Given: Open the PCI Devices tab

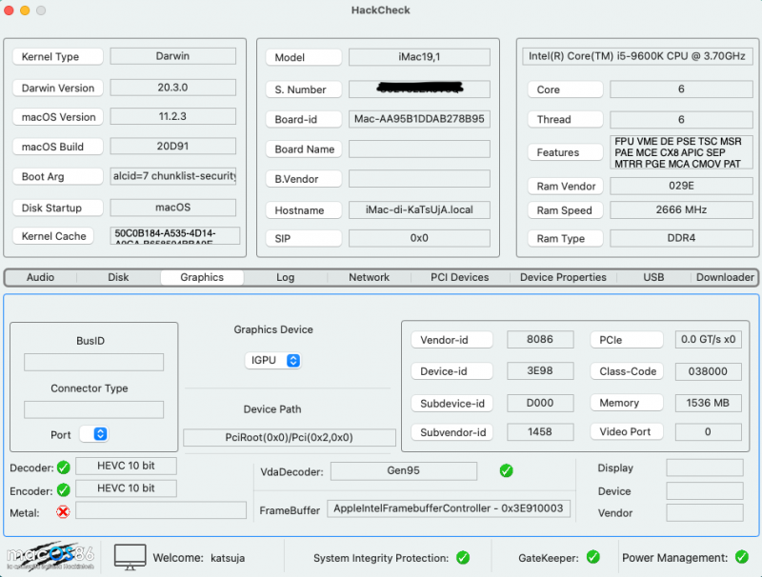Looking at the screenshot, I should 459,277.
